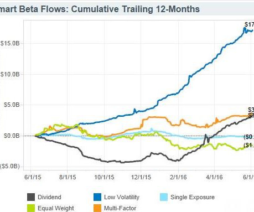Click the Dividend dark gray legend swatch

point(31,197)
